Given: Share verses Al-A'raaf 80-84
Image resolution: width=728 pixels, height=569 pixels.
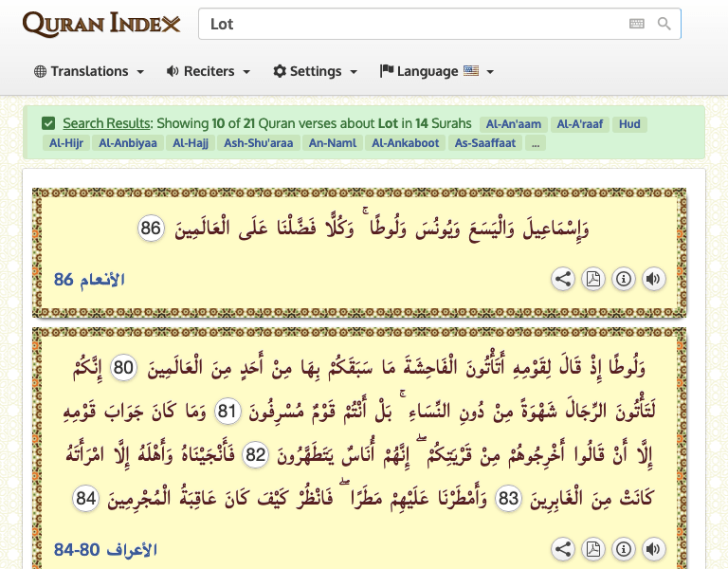Looking at the screenshot, I should tap(563, 549).
